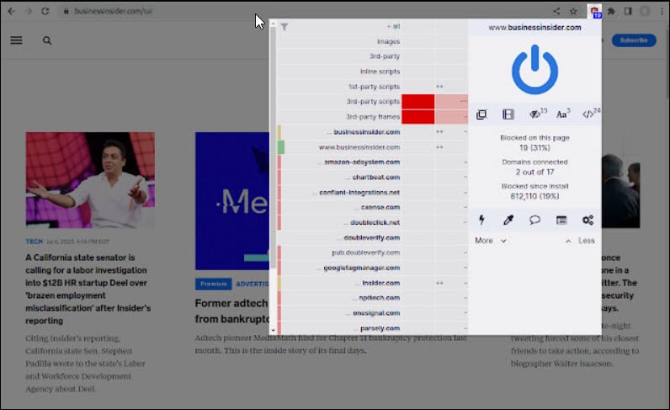Collapse panel with Less
The width and height of the screenshot is (670, 410).
(x=580, y=240)
